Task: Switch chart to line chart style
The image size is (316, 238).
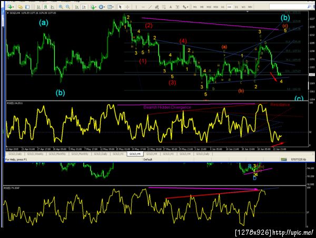Action: tap(52, 7)
